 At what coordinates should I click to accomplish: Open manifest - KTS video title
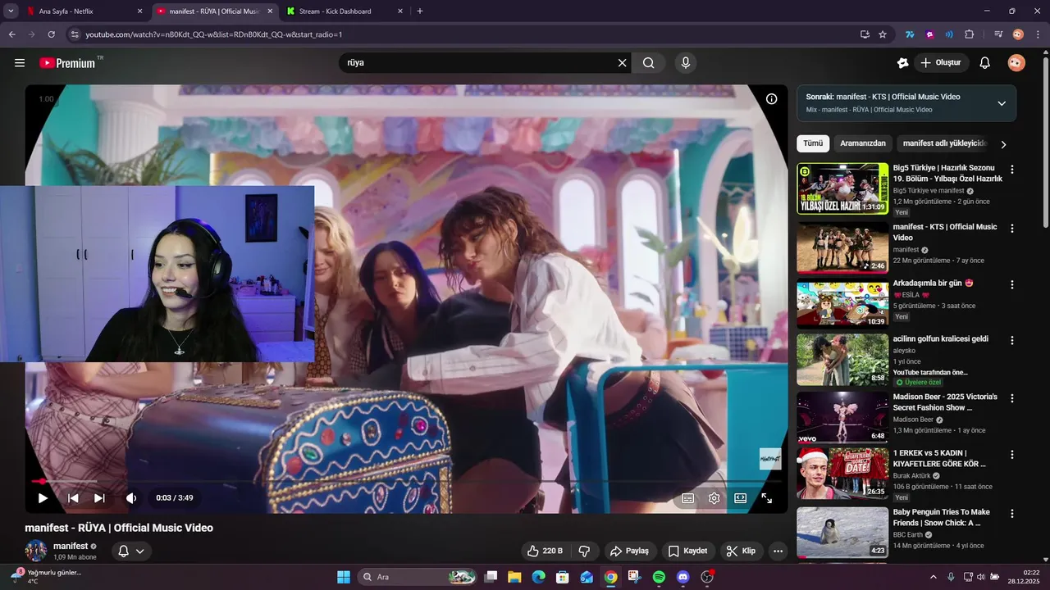click(945, 232)
